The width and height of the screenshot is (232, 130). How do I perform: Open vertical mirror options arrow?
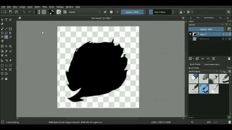[x=192, y=12]
